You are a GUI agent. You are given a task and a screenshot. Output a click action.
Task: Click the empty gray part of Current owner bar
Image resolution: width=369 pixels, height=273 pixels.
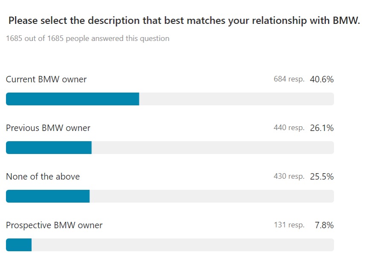tap(236, 99)
